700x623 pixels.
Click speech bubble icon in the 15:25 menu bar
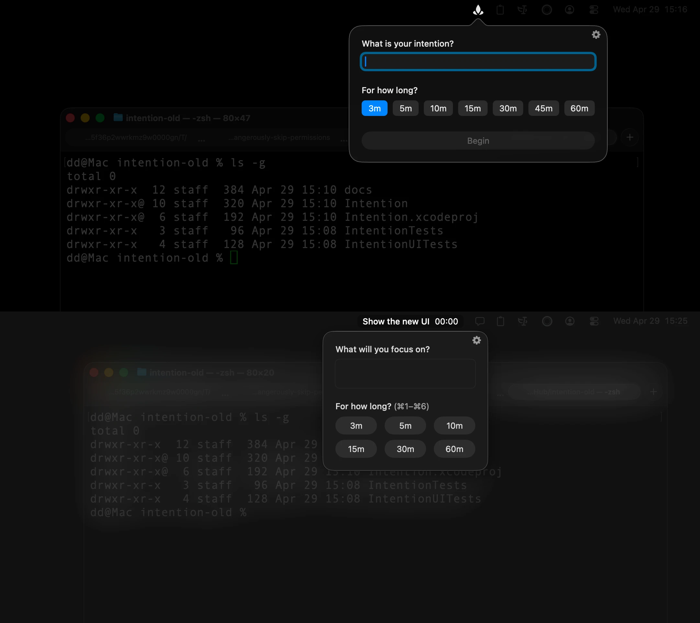coord(480,321)
